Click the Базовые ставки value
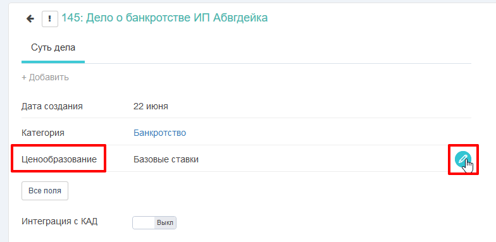Image resolution: width=496 pixels, height=242 pixels. tap(166, 159)
